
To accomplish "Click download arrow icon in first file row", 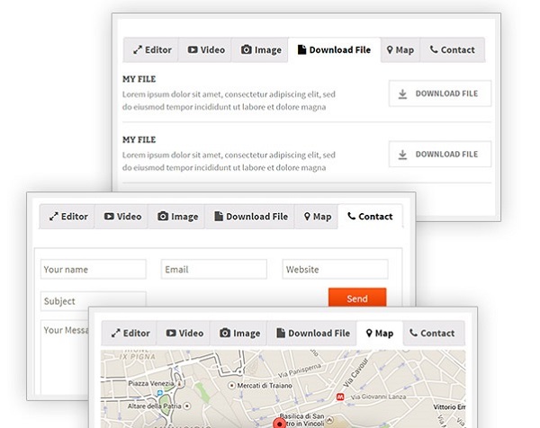I will click(402, 94).
